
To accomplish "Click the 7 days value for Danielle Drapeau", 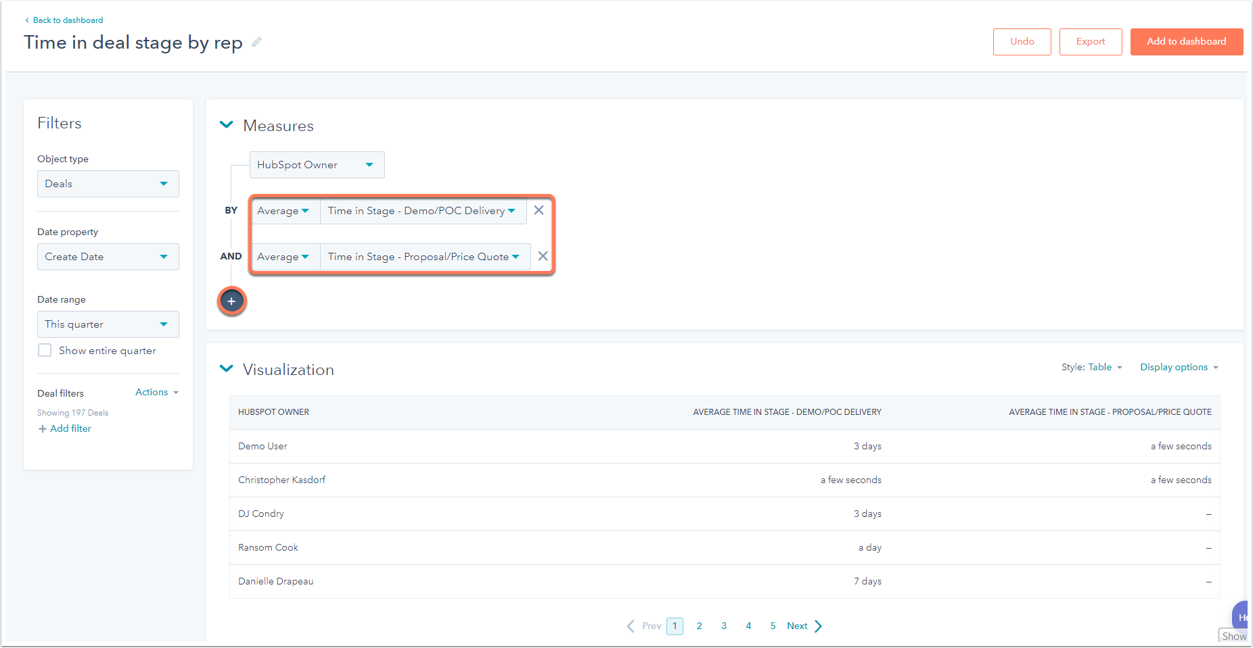I will (x=867, y=582).
